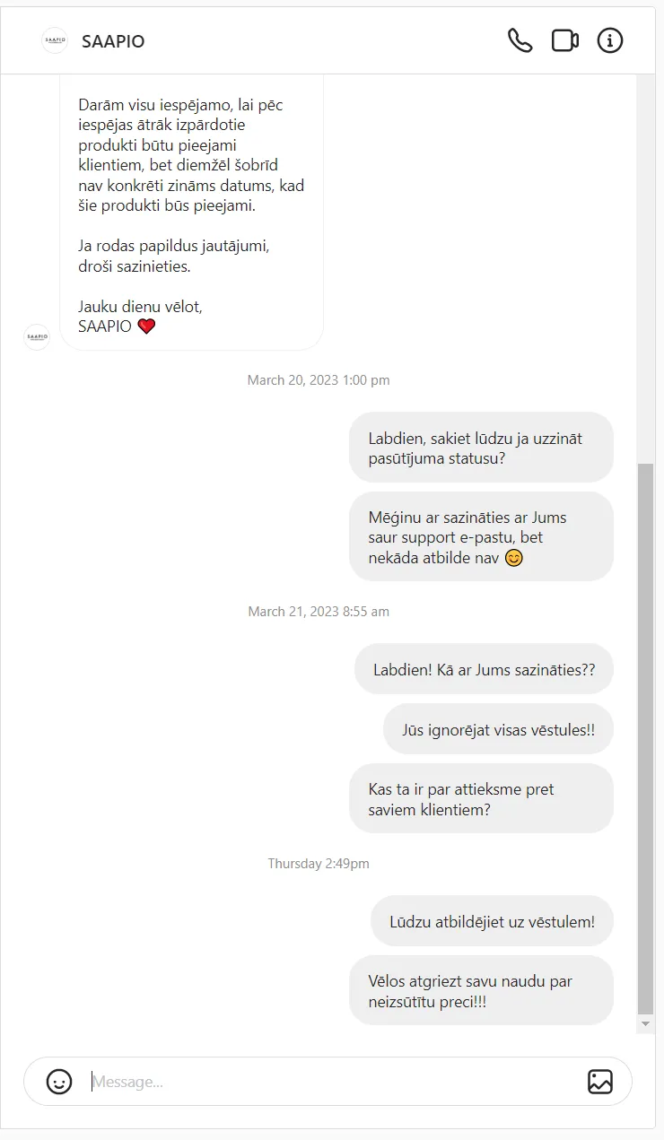Click the smiling emoji in the support e-pastu message
This screenshot has width=664, height=1140.
point(513,558)
